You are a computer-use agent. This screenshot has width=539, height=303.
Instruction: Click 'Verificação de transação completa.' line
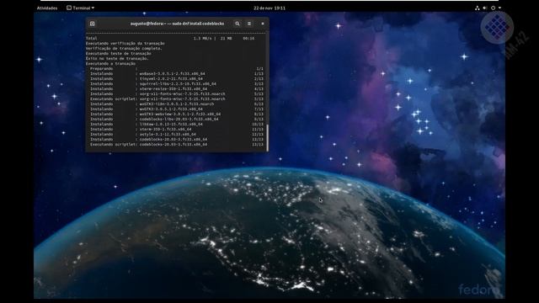(x=124, y=49)
